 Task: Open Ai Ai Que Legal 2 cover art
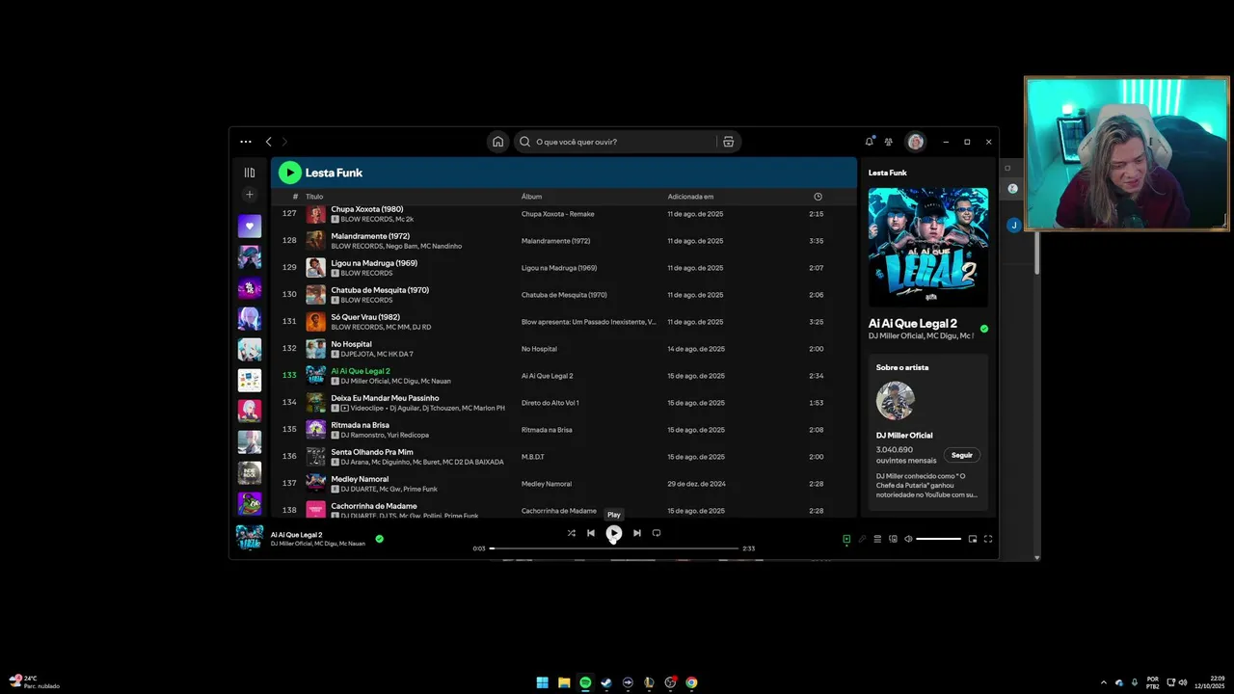click(x=927, y=247)
